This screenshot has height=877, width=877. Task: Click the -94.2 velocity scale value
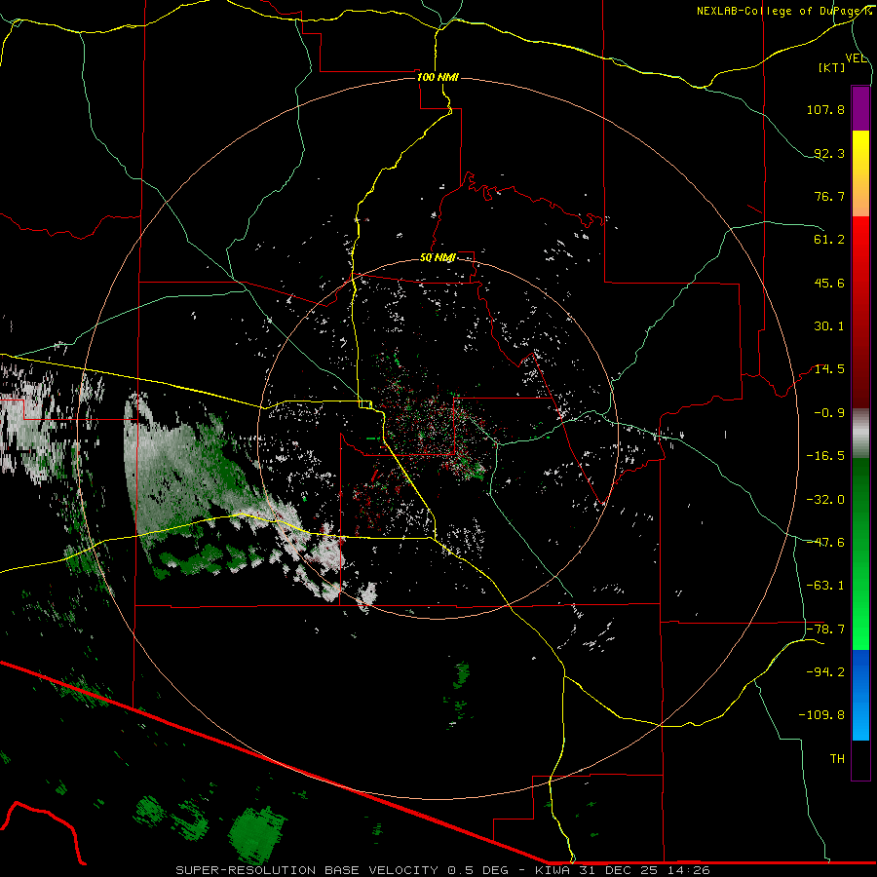(x=825, y=672)
